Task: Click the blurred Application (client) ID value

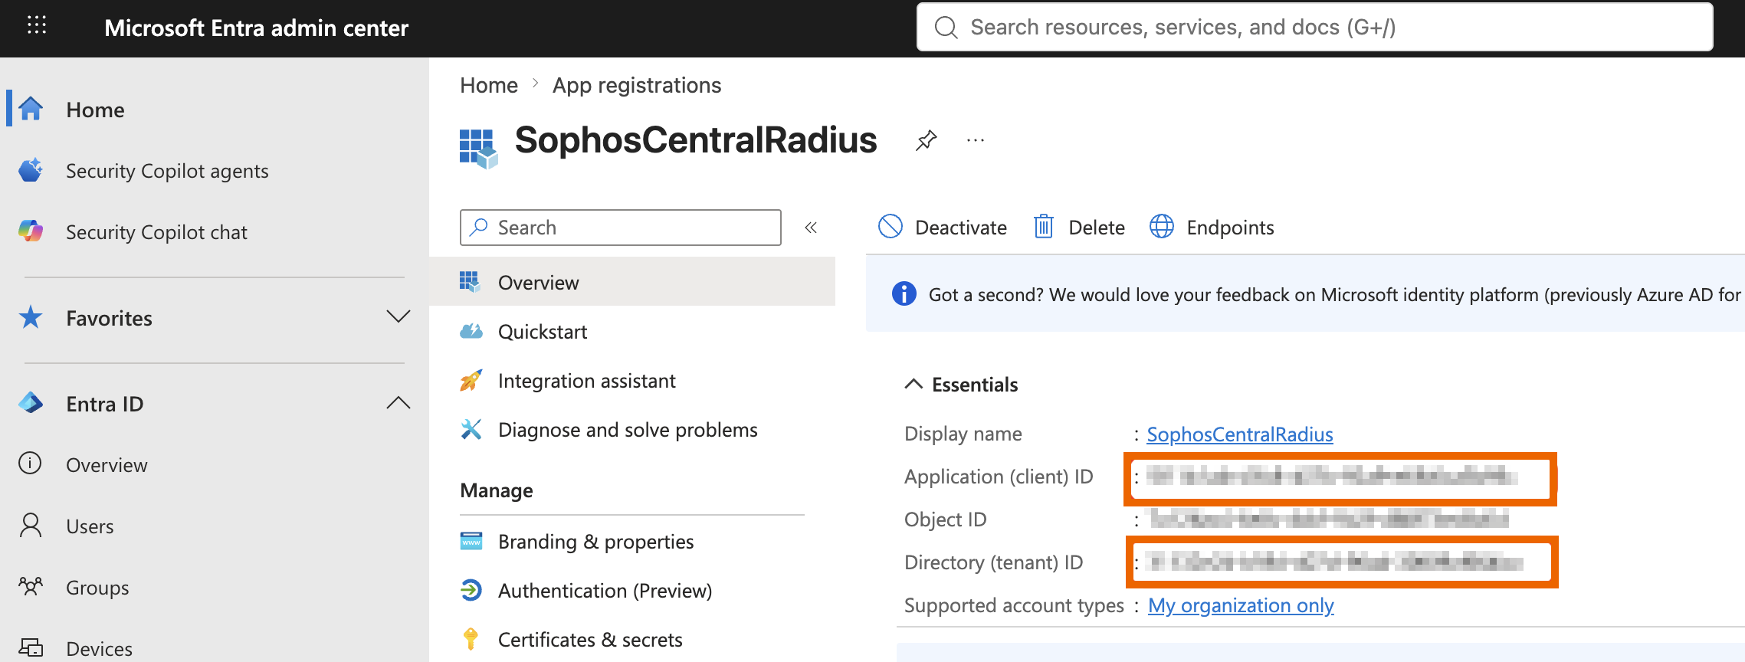Action: (x=1332, y=477)
